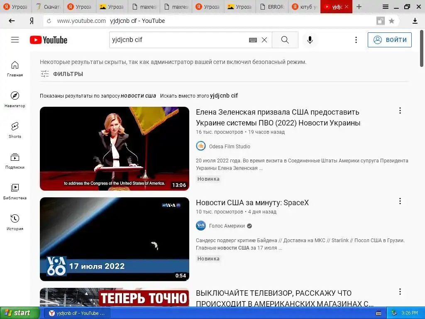Play the ТЕПЕРЬ ТОЧНО thumbnail

coord(115,297)
